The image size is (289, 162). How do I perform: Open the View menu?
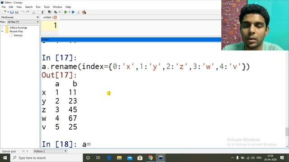pyautogui.click(x=19, y=7)
